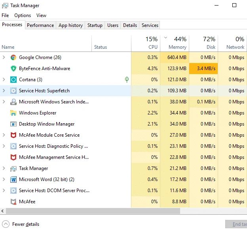Screen dimensions: 247x229
Task: Click the Desktop Window Manager icon
Action: (13, 124)
